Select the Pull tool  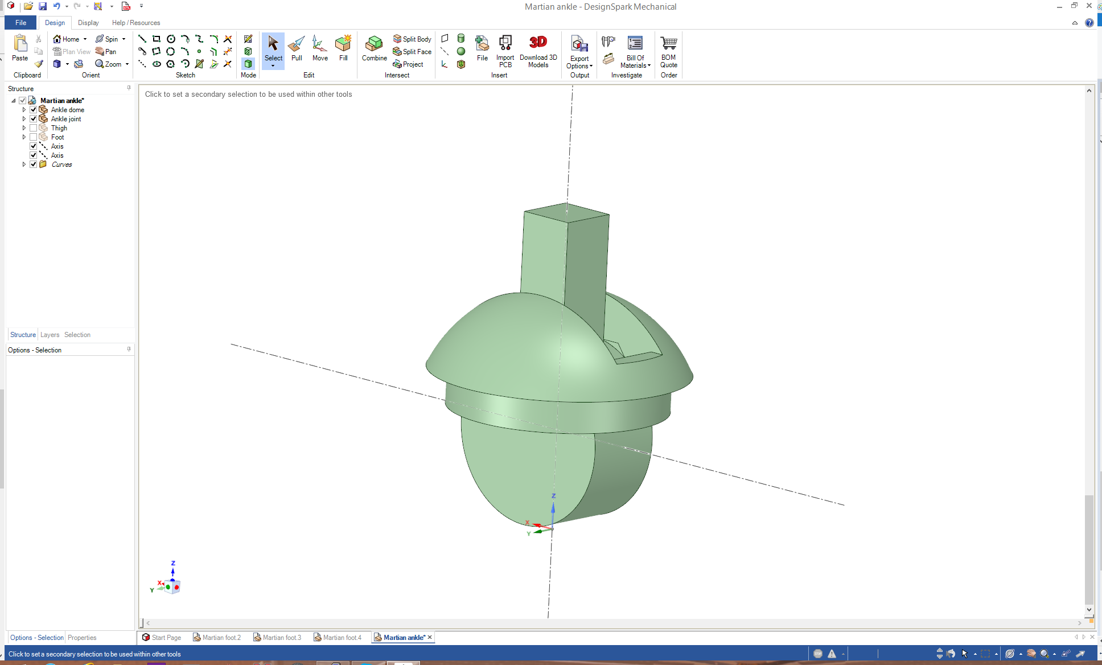pos(297,49)
